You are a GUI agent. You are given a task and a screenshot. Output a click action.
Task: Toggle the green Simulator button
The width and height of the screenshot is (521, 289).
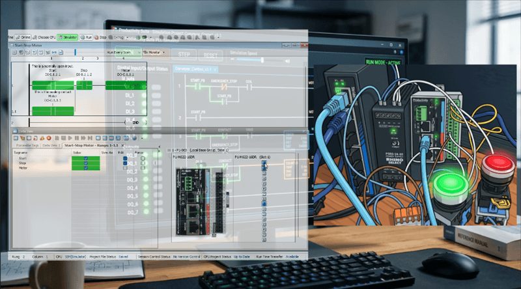(68, 38)
